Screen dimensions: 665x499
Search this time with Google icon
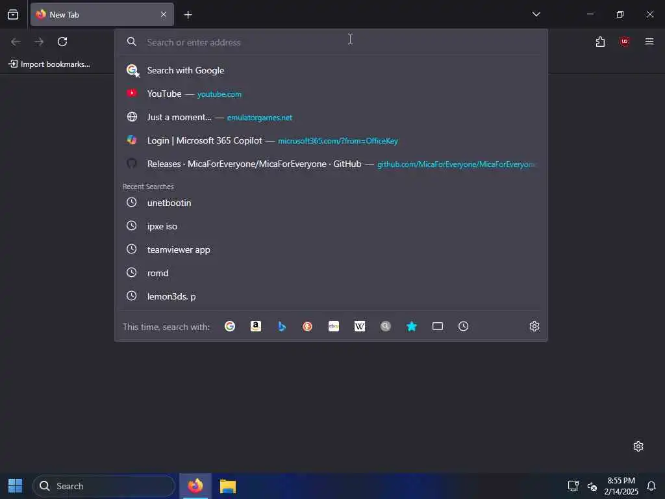230,326
